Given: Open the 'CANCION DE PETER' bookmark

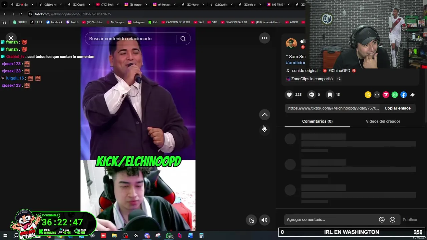Looking at the screenshot, I should (x=175, y=22).
